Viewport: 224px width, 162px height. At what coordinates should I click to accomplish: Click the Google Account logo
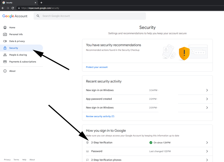15,16
